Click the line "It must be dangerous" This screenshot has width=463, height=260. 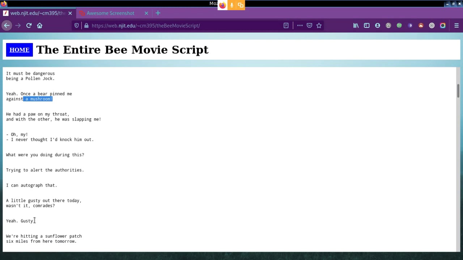[x=30, y=73]
